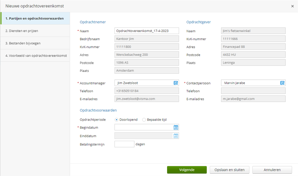Image resolution: width=298 pixels, height=176 pixels.
Task: Click the Opdrachtnemer Naam text field
Action: coord(146,31)
